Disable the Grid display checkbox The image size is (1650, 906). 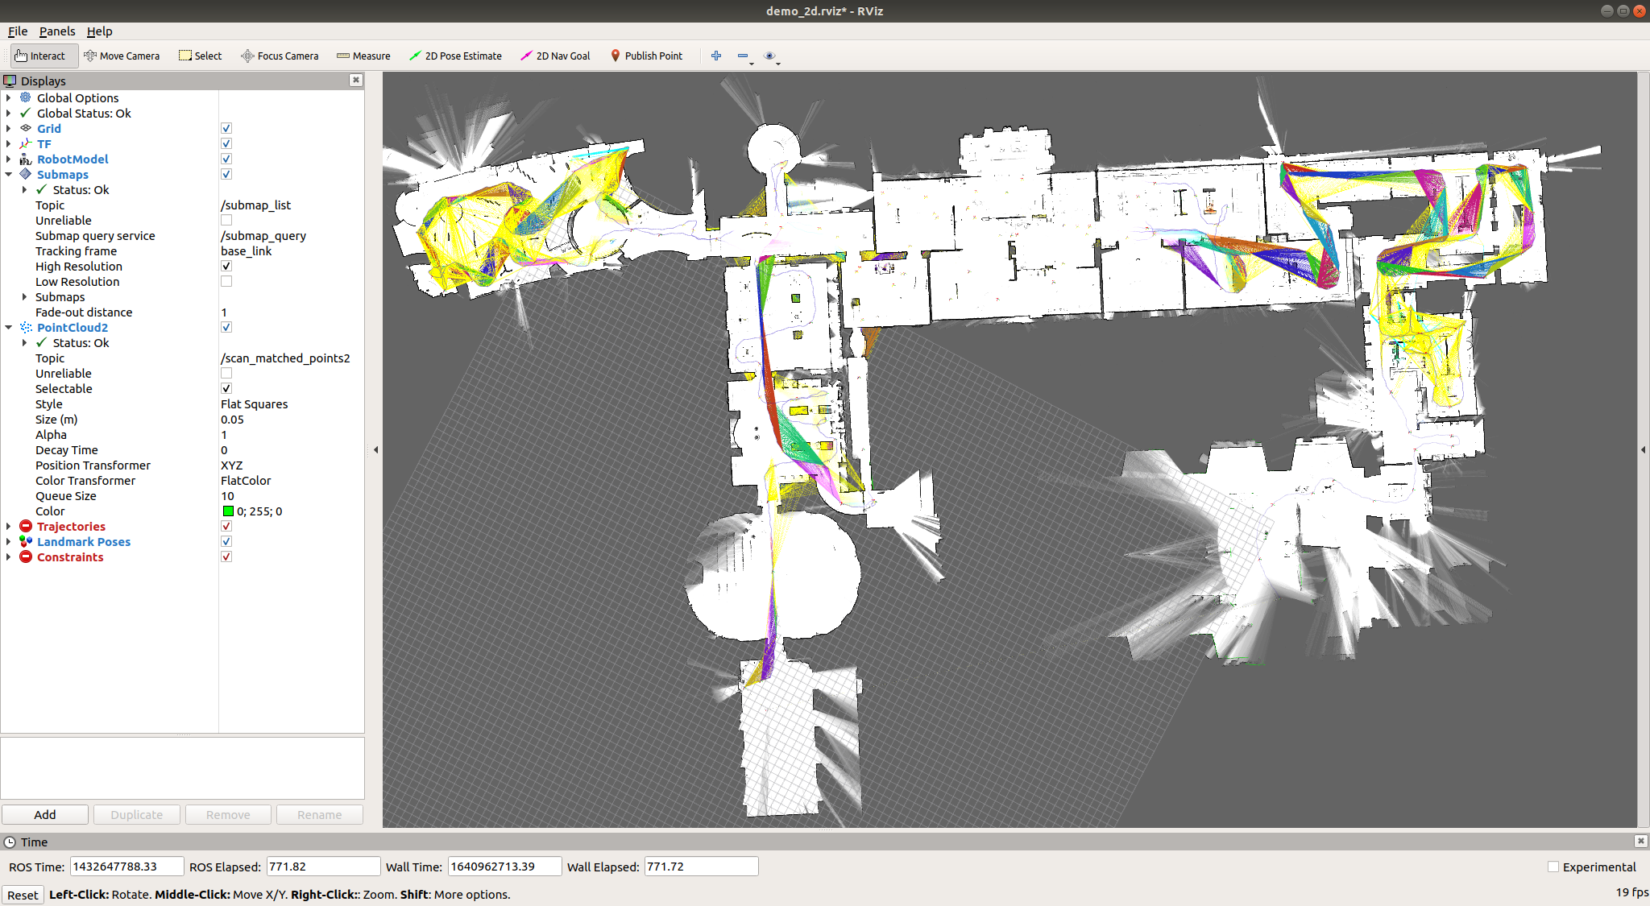(x=226, y=127)
